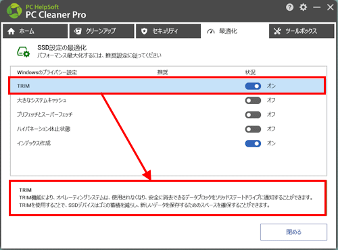Click the speedometer icon in the 最適化 tab
The width and height of the screenshot is (338, 250).
(211, 31)
